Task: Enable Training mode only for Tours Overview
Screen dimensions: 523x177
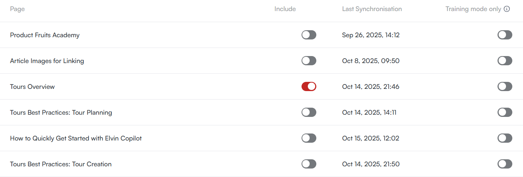Action: (x=505, y=87)
